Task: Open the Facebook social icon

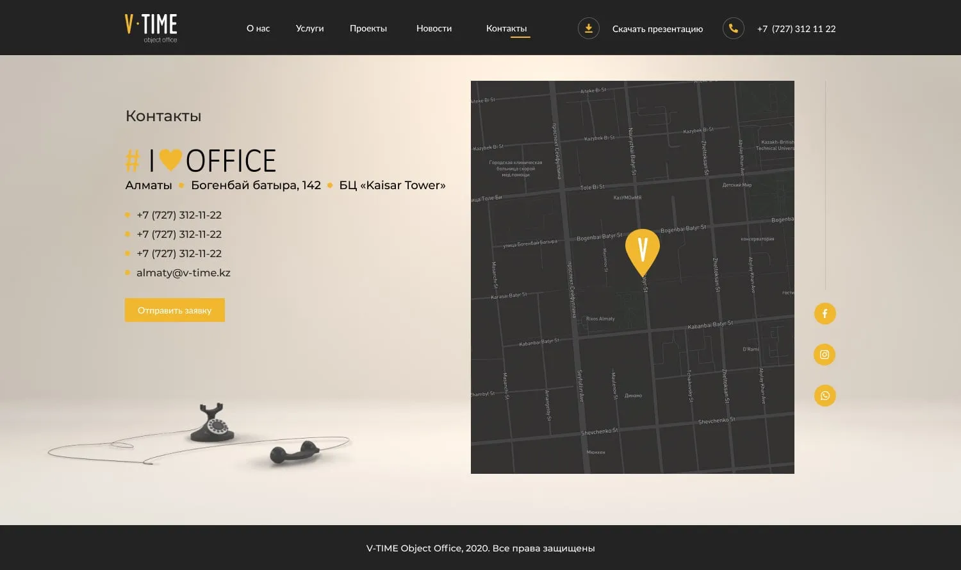Action: pyautogui.click(x=825, y=314)
